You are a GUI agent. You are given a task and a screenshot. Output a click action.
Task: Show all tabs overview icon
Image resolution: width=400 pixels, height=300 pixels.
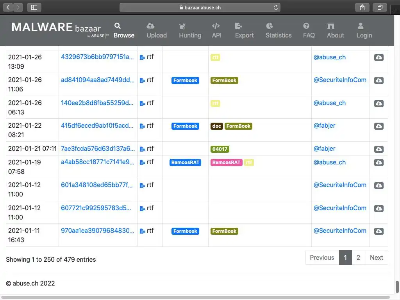[x=380, y=7]
